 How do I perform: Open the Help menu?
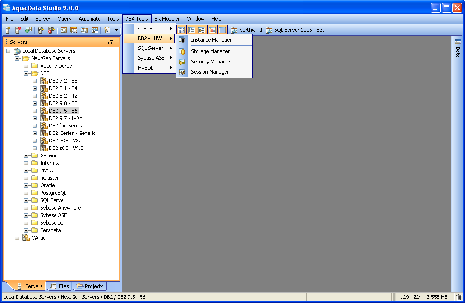(216, 19)
